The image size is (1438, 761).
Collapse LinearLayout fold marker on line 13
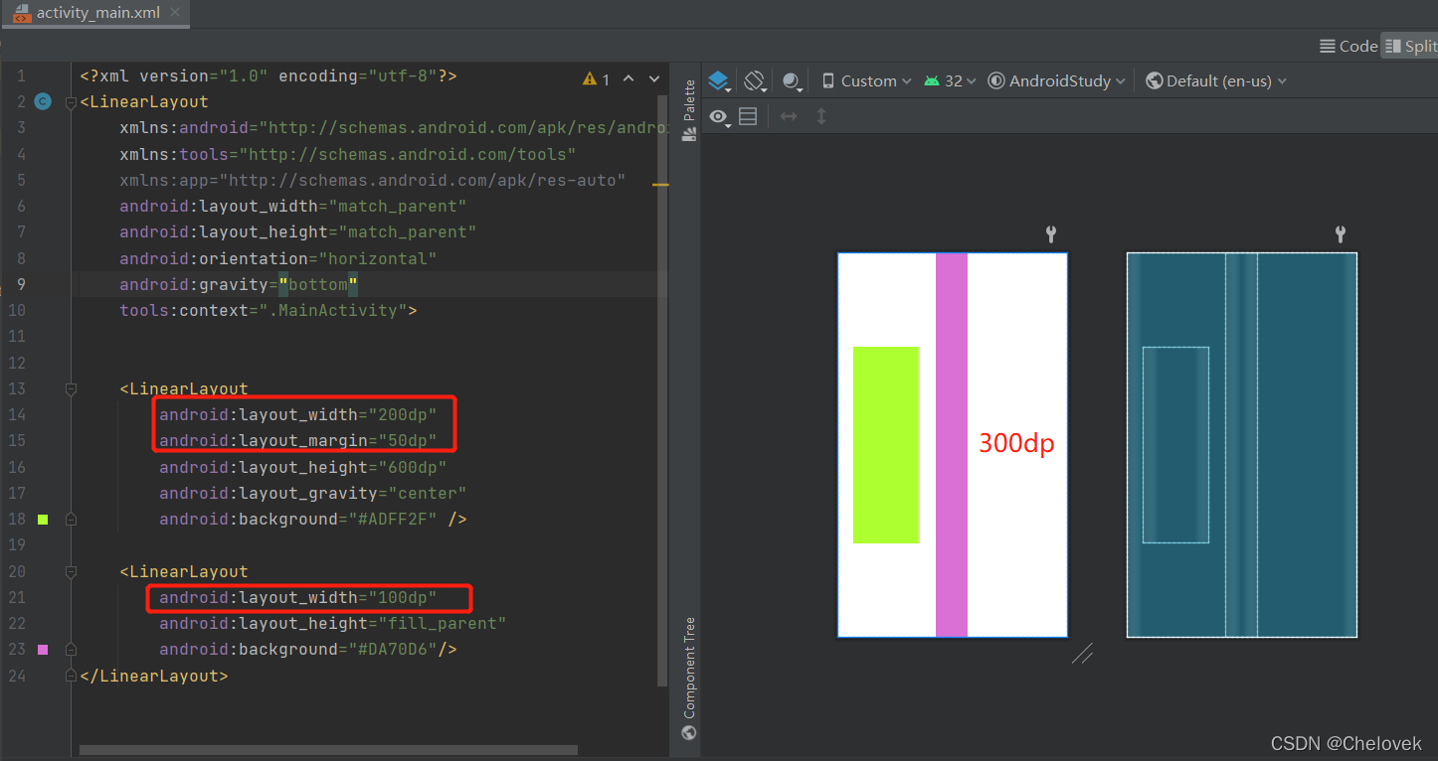pyautogui.click(x=71, y=389)
